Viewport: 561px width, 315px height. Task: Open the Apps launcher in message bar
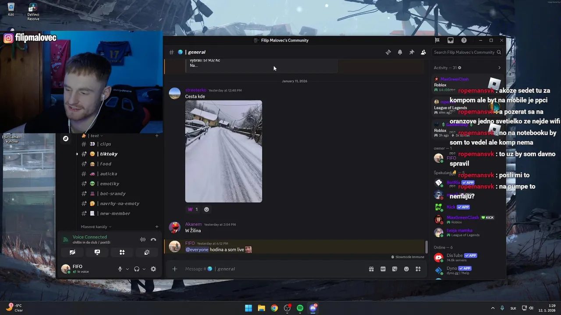418,269
